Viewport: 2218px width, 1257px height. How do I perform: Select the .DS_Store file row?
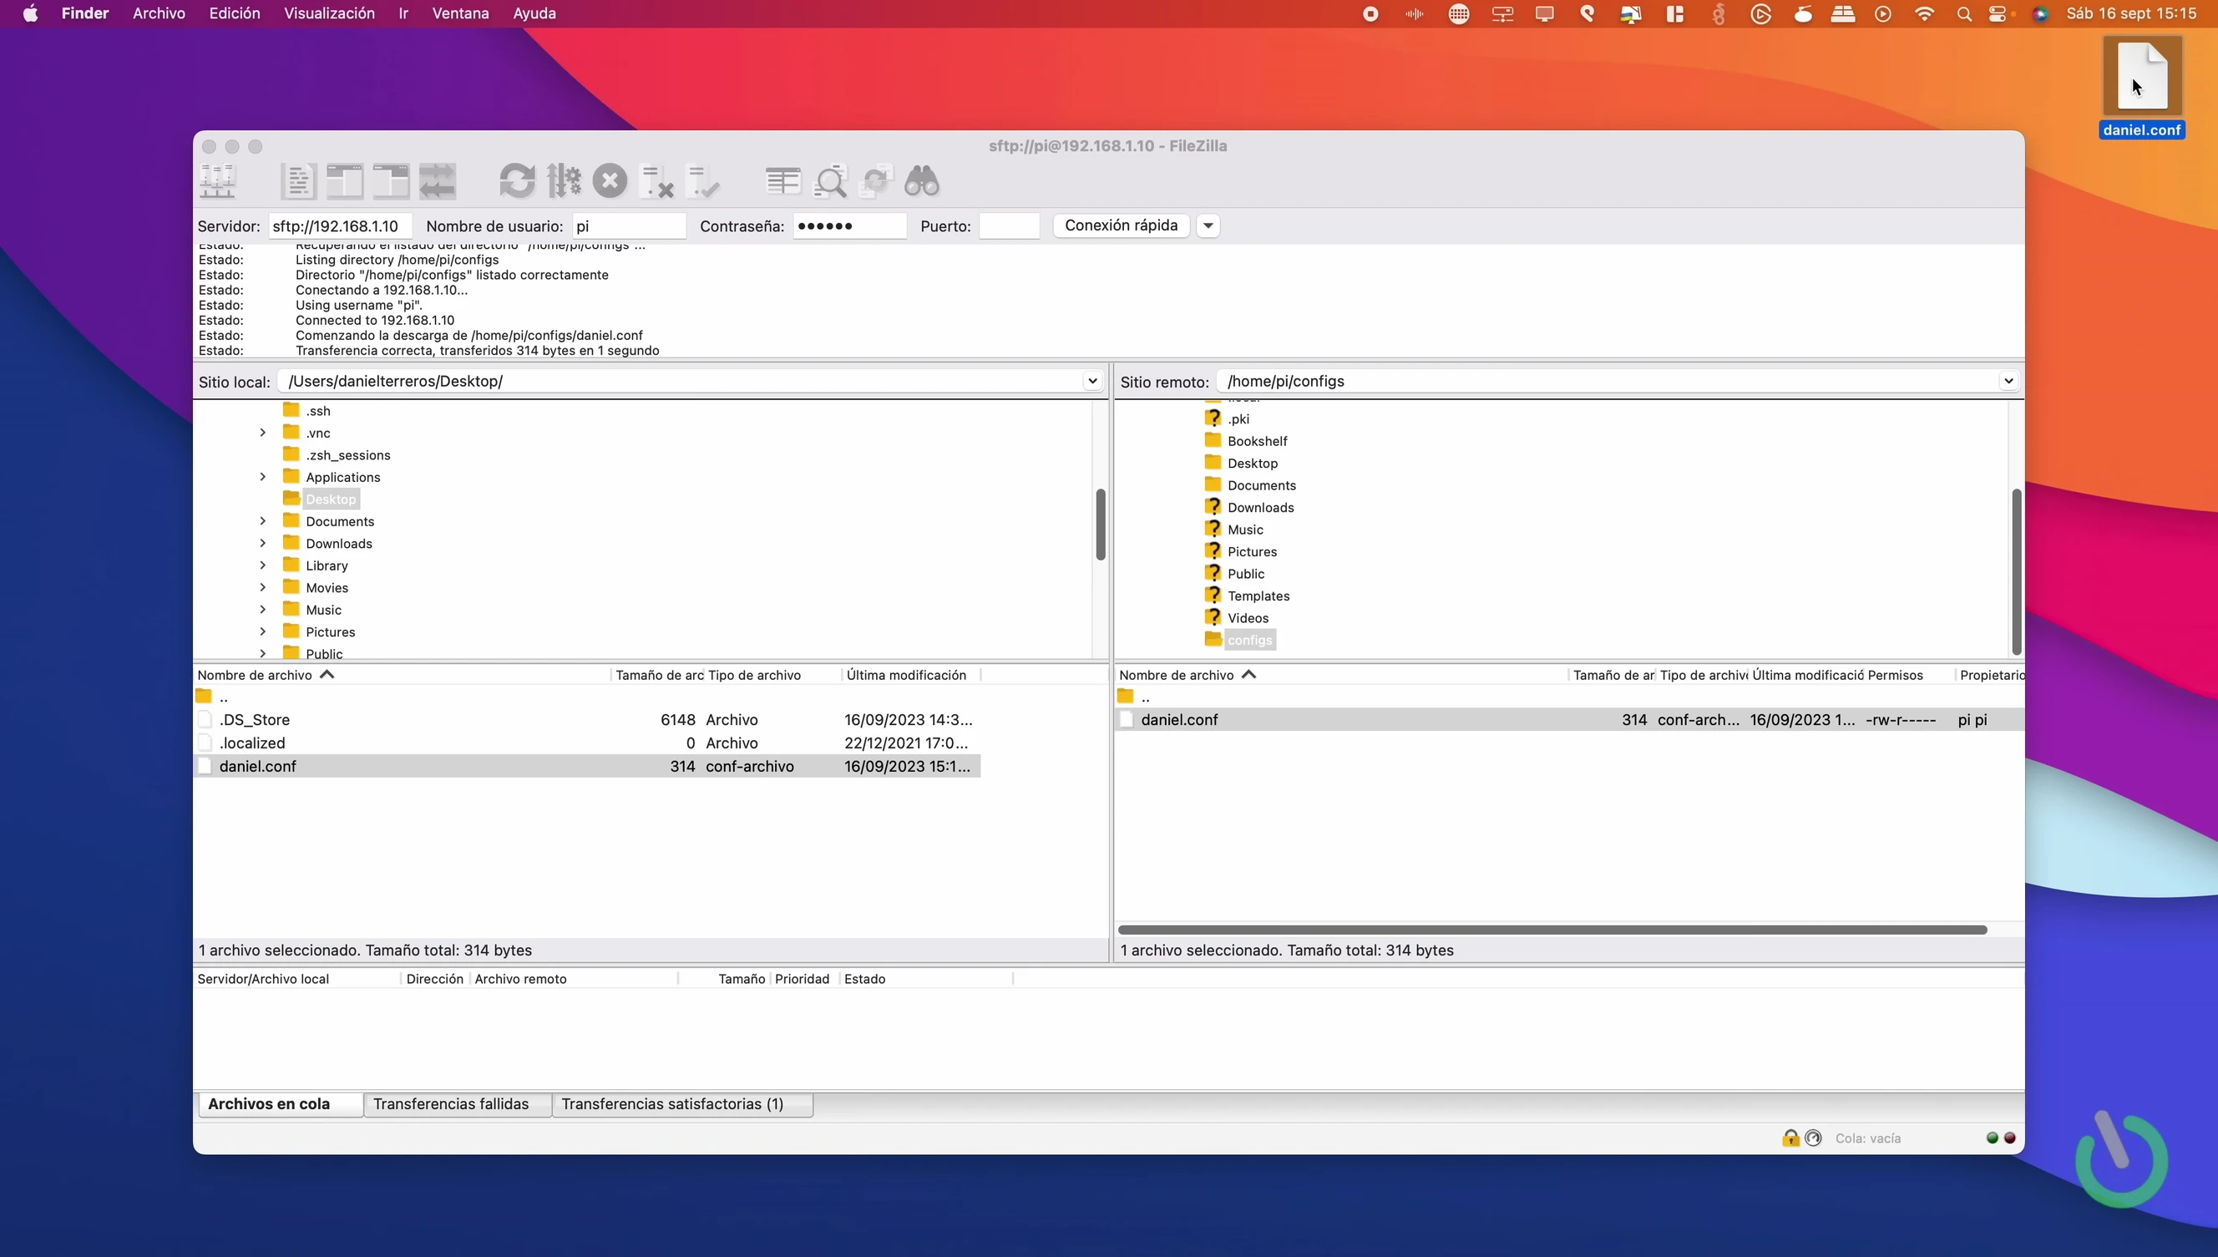point(587,719)
